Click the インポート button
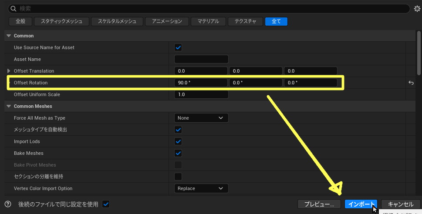Viewport: 422px width, 214px height. [361, 204]
